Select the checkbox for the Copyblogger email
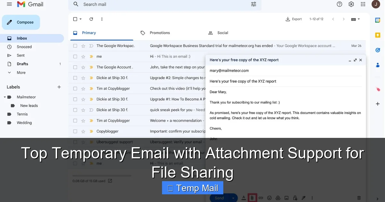This screenshot has width=385, height=202. 75,131
